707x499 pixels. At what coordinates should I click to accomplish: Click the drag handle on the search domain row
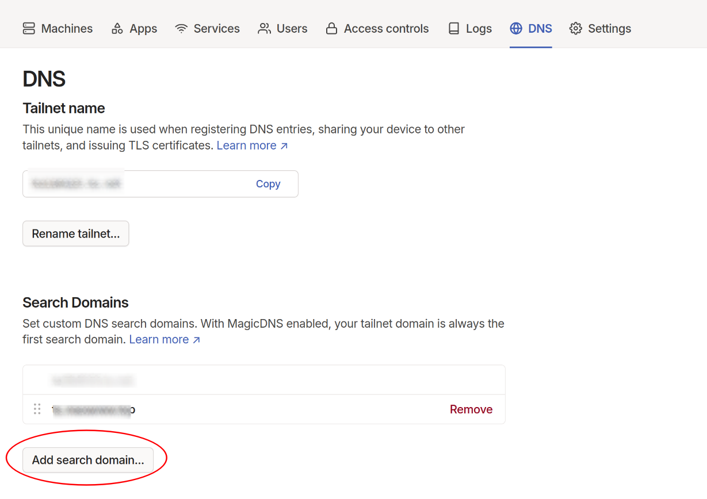37,409
